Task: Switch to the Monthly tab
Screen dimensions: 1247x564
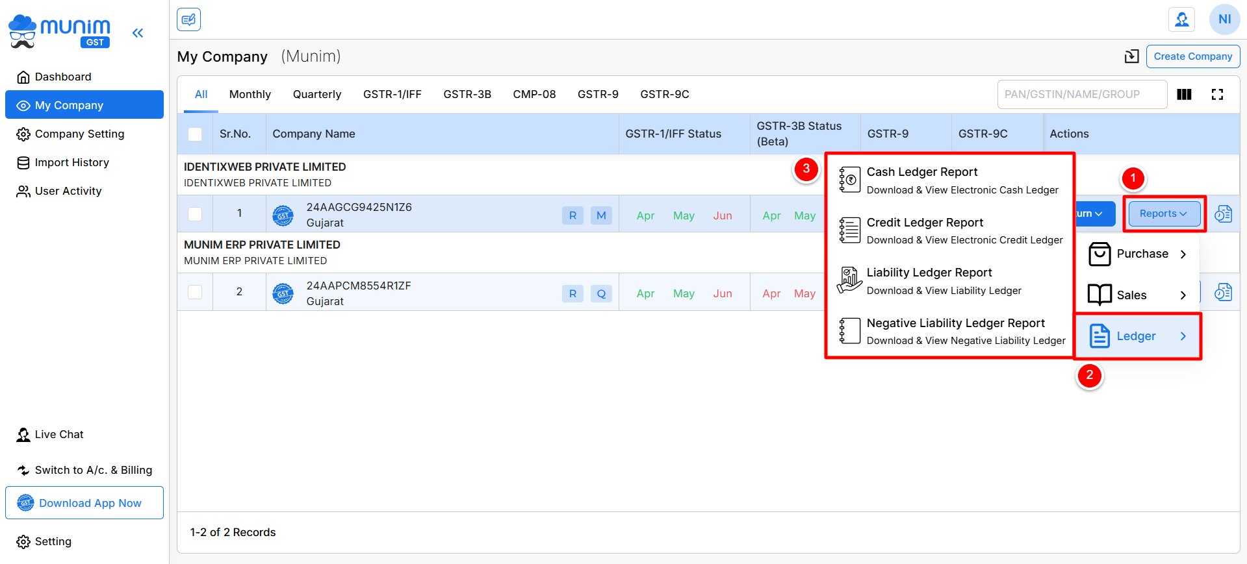Action: click(250, 95)
